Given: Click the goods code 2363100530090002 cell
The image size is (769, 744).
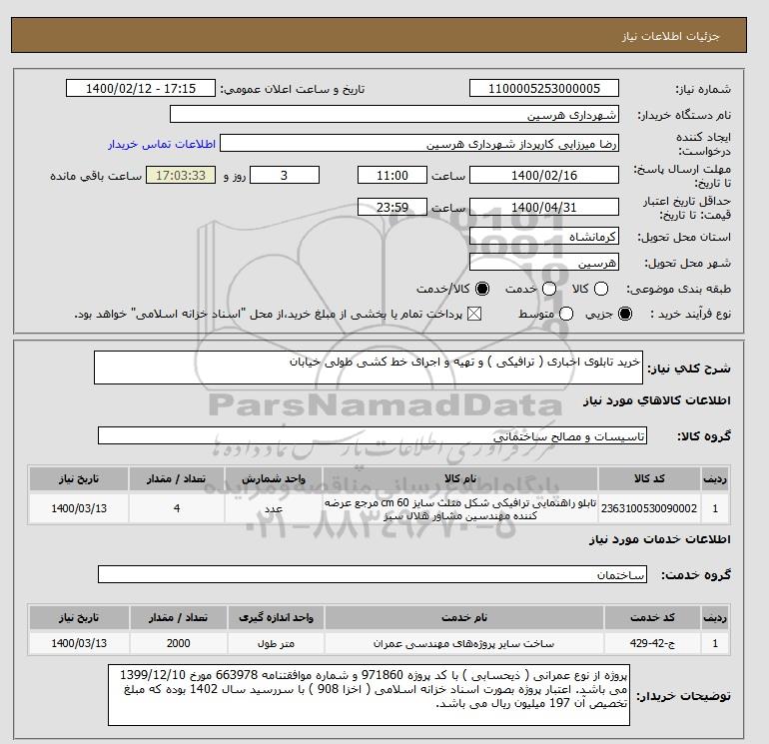Looking at the screenshot, I should click(x=649, y=508).
